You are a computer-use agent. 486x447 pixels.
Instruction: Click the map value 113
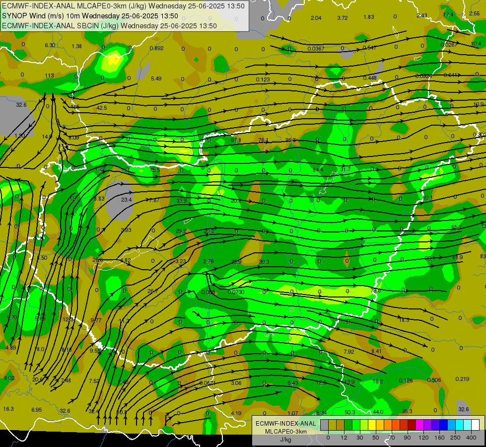coord(49,75)
